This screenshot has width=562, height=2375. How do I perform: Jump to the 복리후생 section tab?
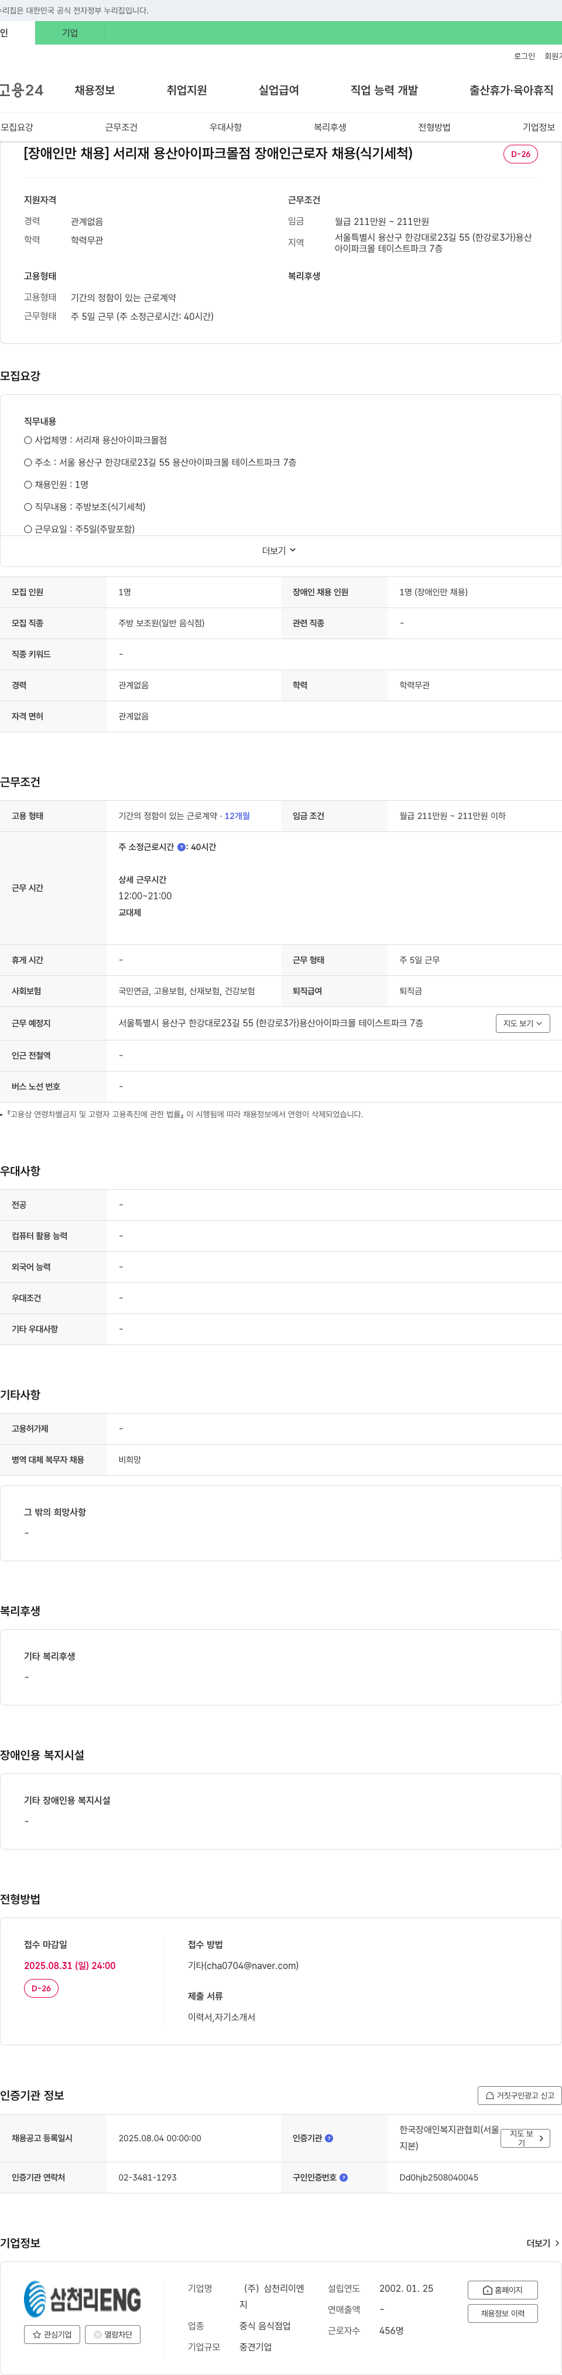pyautogui.click(x=330, y=127)
